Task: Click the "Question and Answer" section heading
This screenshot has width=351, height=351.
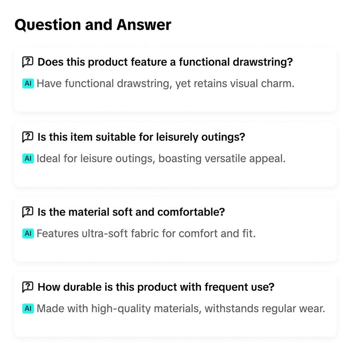Action: pos(93,25)
